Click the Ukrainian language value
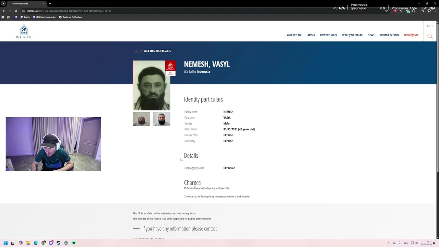439x247 pixels. [x=229, y=168]
